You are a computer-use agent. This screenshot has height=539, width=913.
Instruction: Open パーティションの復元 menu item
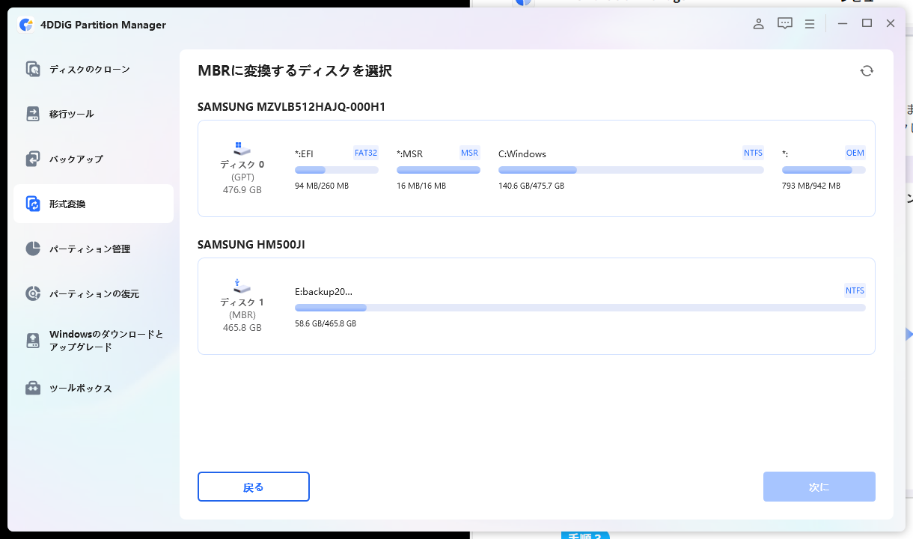[94, 293]
